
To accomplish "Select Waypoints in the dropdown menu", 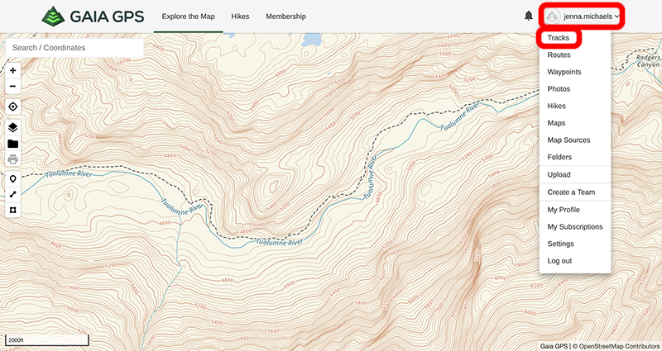I will pyautogui.click(x=564, y=72).
